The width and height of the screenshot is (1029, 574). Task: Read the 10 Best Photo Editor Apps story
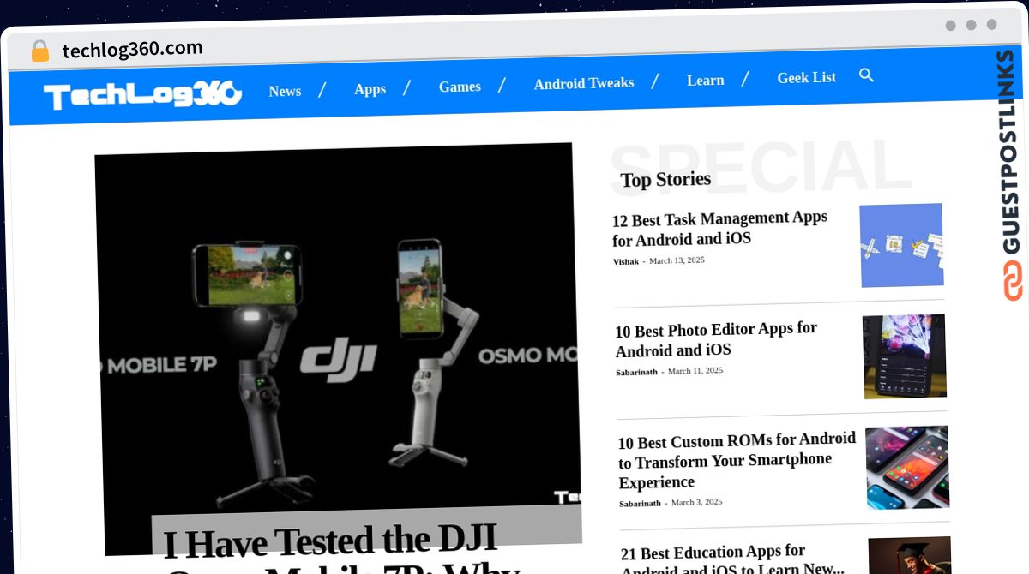(716, 339)
